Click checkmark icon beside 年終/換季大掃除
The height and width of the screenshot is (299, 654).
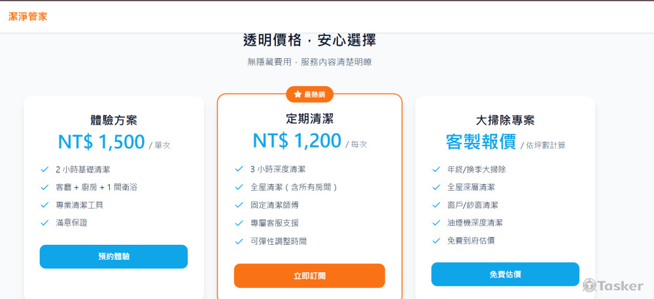(436, 169)
